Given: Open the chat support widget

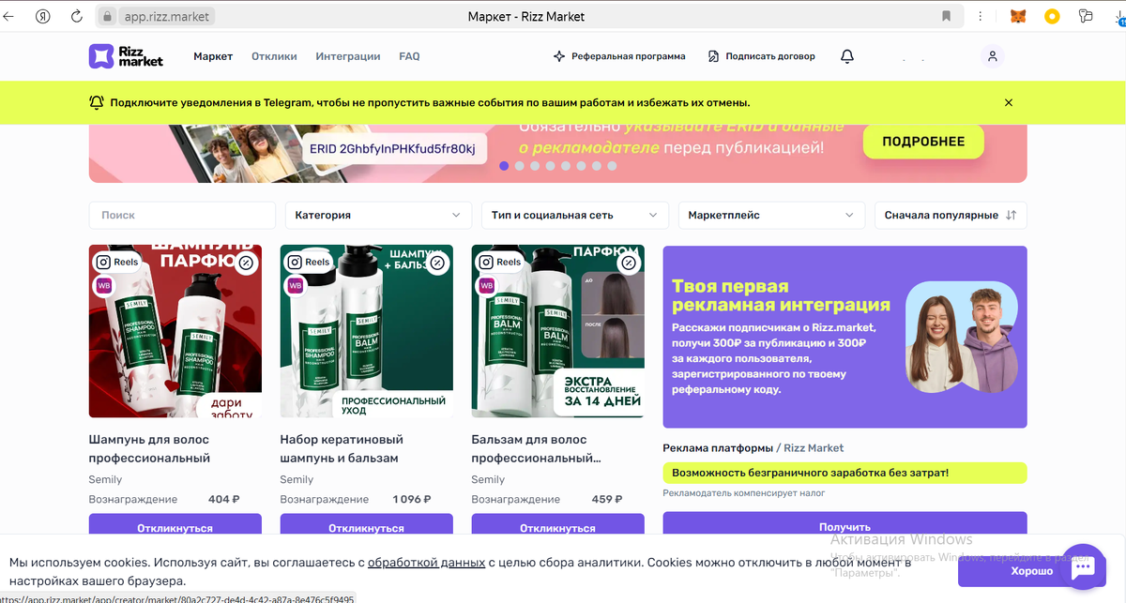Looking at the screenshot, I should pos(1084,567).
